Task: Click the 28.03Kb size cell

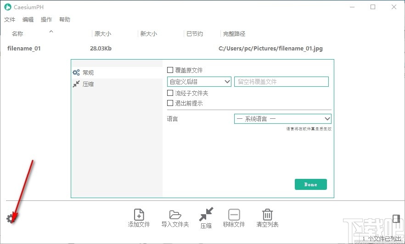Action: click(101, 49)
